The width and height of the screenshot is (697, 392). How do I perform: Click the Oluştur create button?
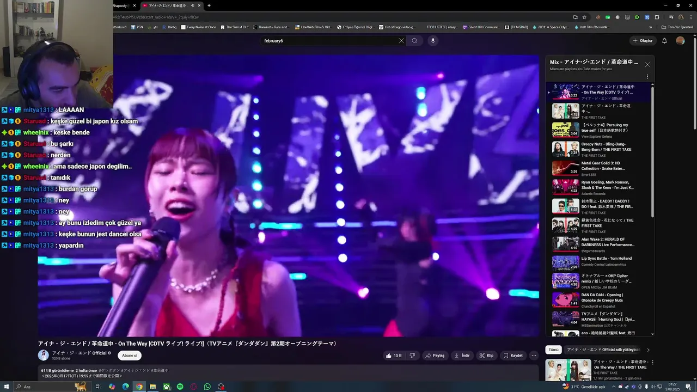tap(643, 41)
